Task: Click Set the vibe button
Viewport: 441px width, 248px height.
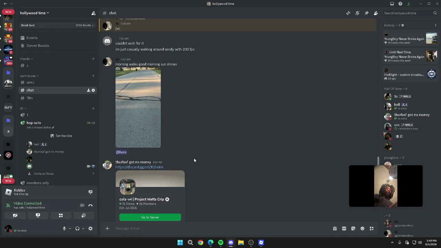Action: point(61,136)
